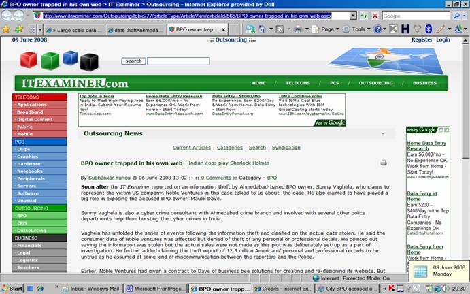Click the Home icon in IE toolbar
This screenshot has height=294, width=470.
pyautogui.click(x=262, y=29)
